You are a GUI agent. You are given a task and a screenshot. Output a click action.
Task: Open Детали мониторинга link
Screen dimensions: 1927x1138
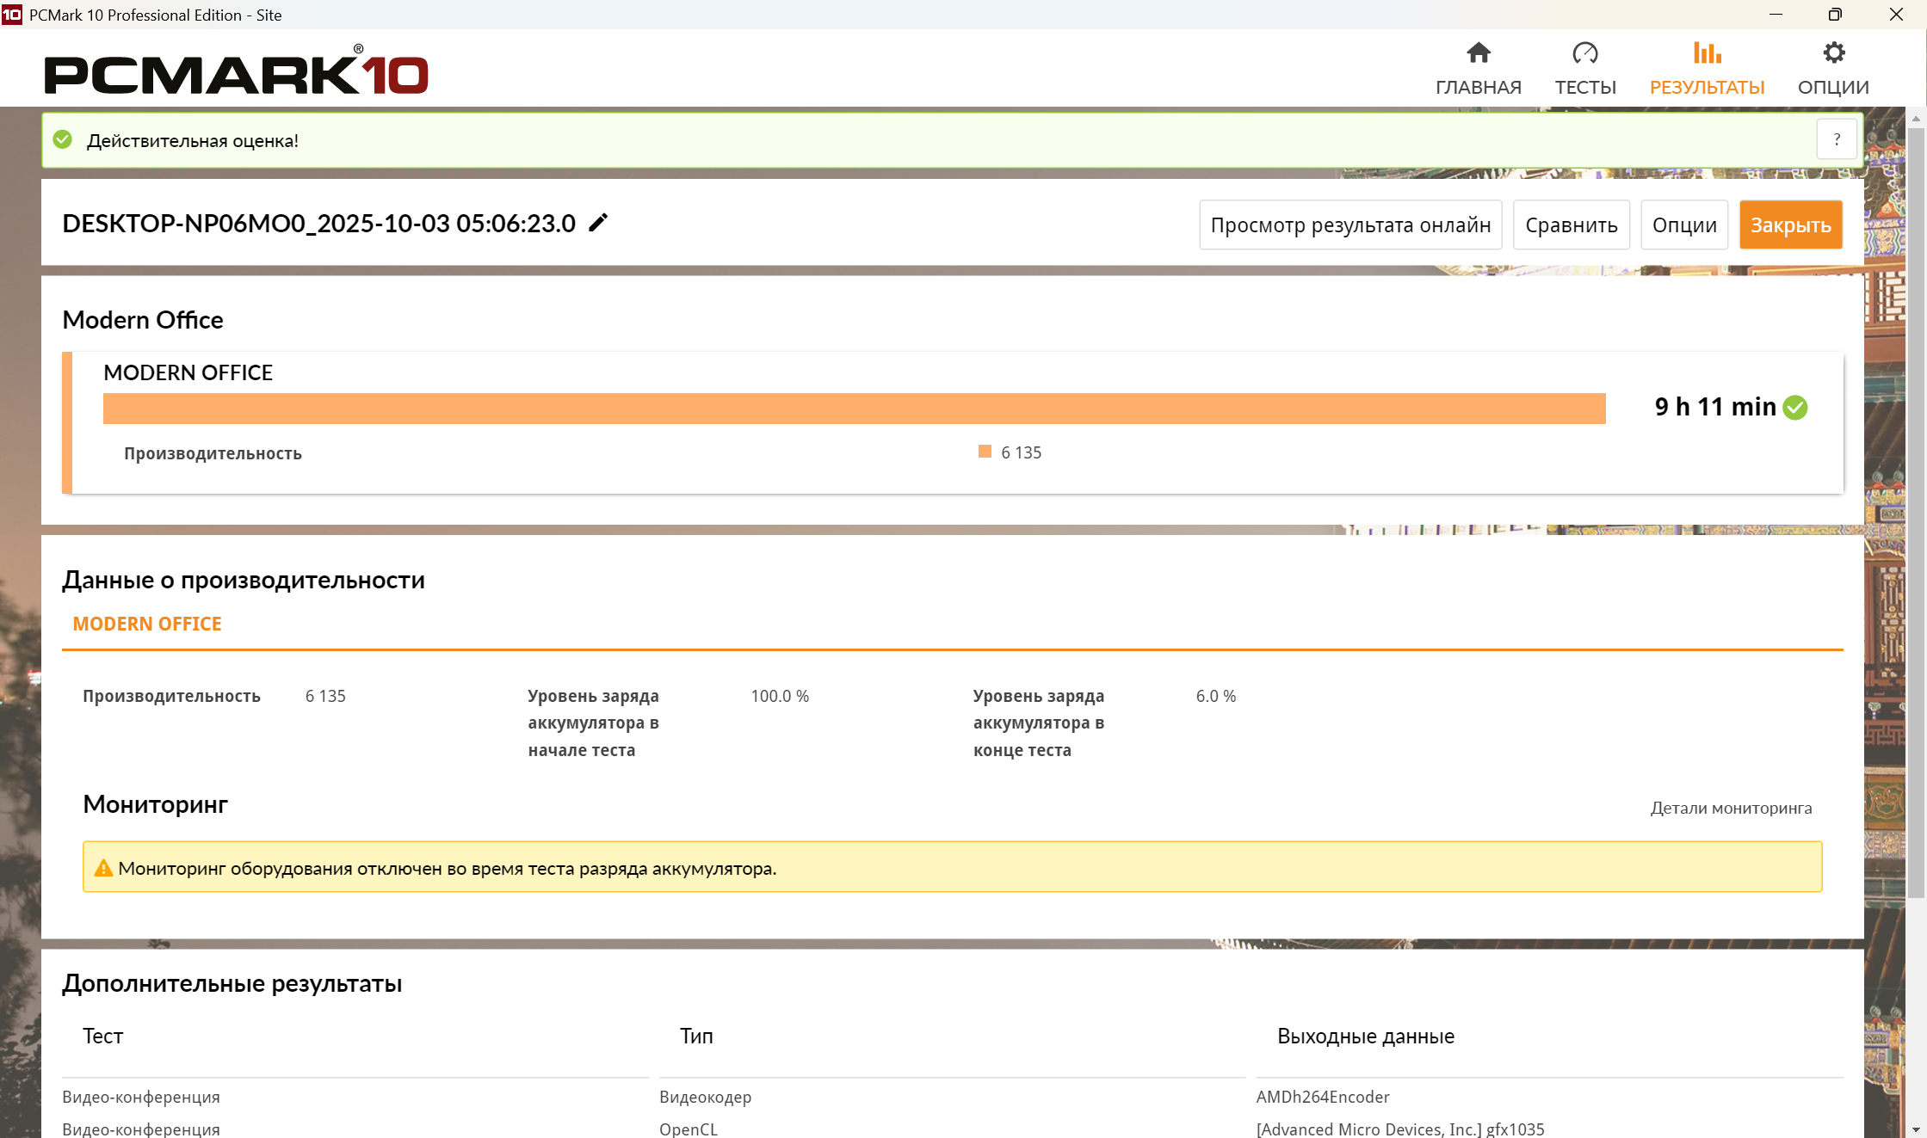point(1731,808)
